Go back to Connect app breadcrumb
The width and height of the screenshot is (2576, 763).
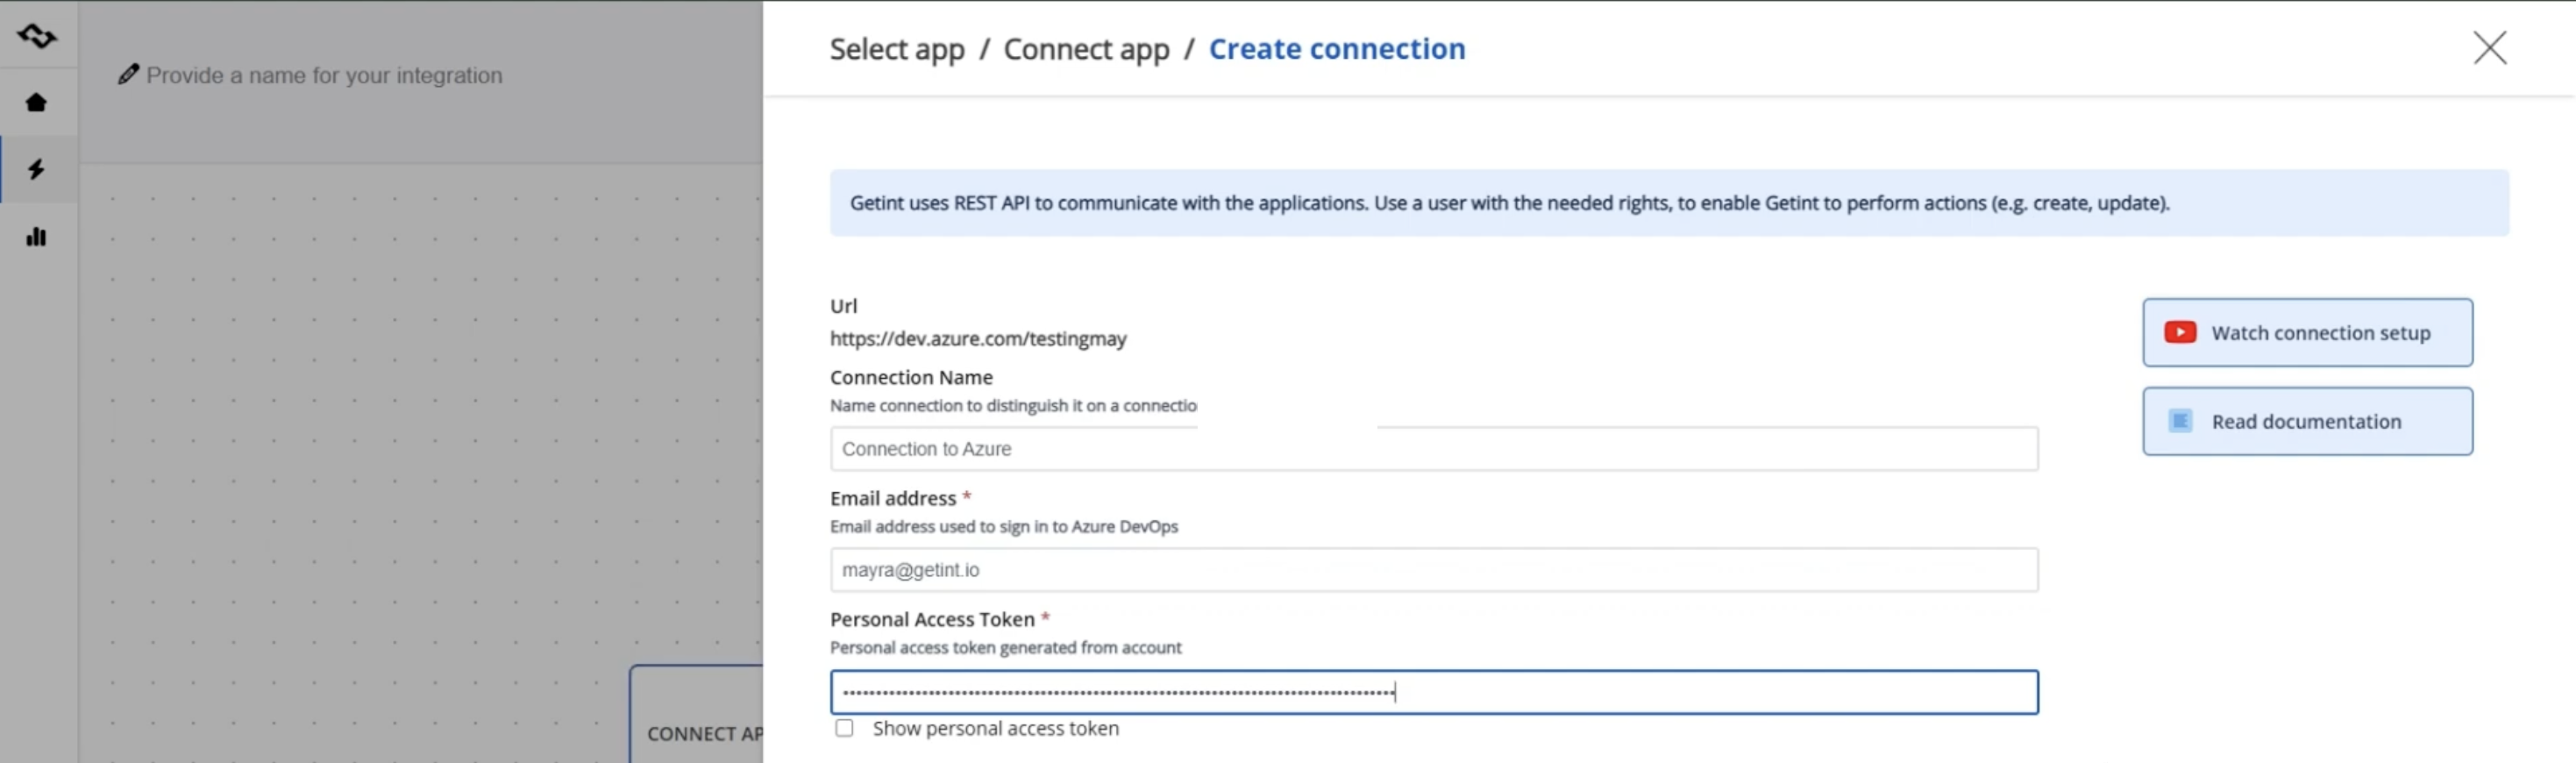1086,49
